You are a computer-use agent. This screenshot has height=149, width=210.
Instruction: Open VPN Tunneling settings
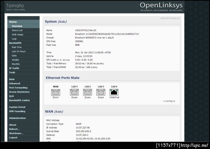point(17,111)
